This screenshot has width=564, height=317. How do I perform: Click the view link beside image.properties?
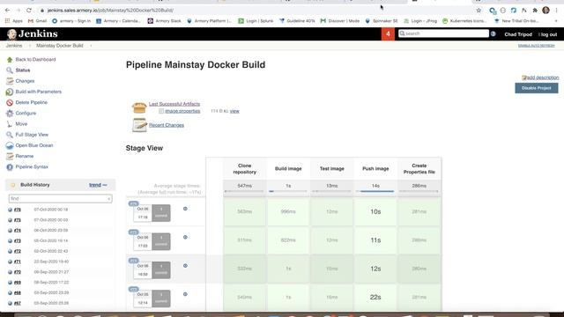coord(234,111)
